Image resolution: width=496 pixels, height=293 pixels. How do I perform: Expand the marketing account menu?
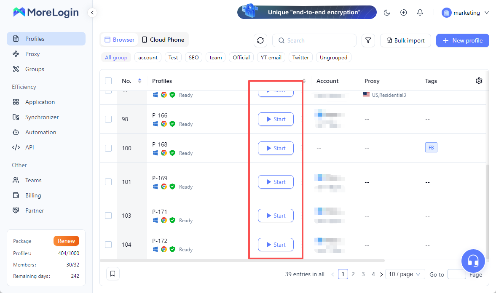[x=466, y=13]
